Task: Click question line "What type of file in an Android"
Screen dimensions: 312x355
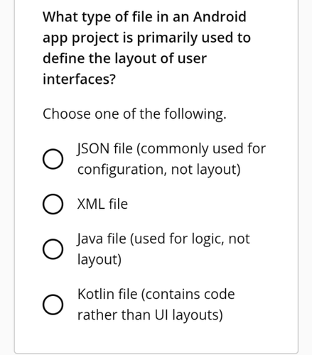Action: pyautogui.click(x=144, y=17)
